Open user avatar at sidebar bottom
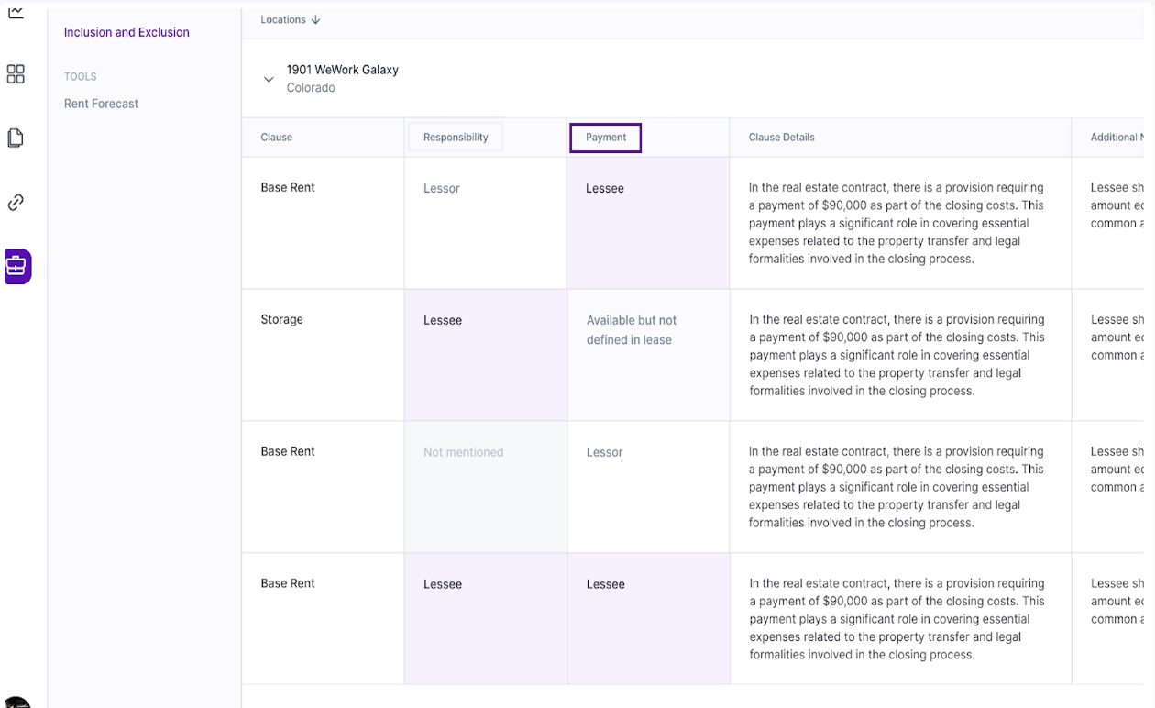Screen dimensions: 1155x708 pyautogui.click(x=16, y=702)
